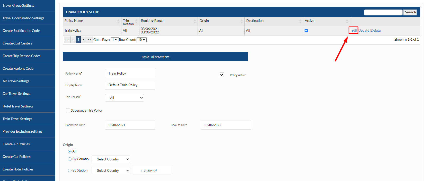Image resolution: width=426 pixels, height=181 pixels.
Task: Open Travel Coordination Settings
Action: (28, 18)
